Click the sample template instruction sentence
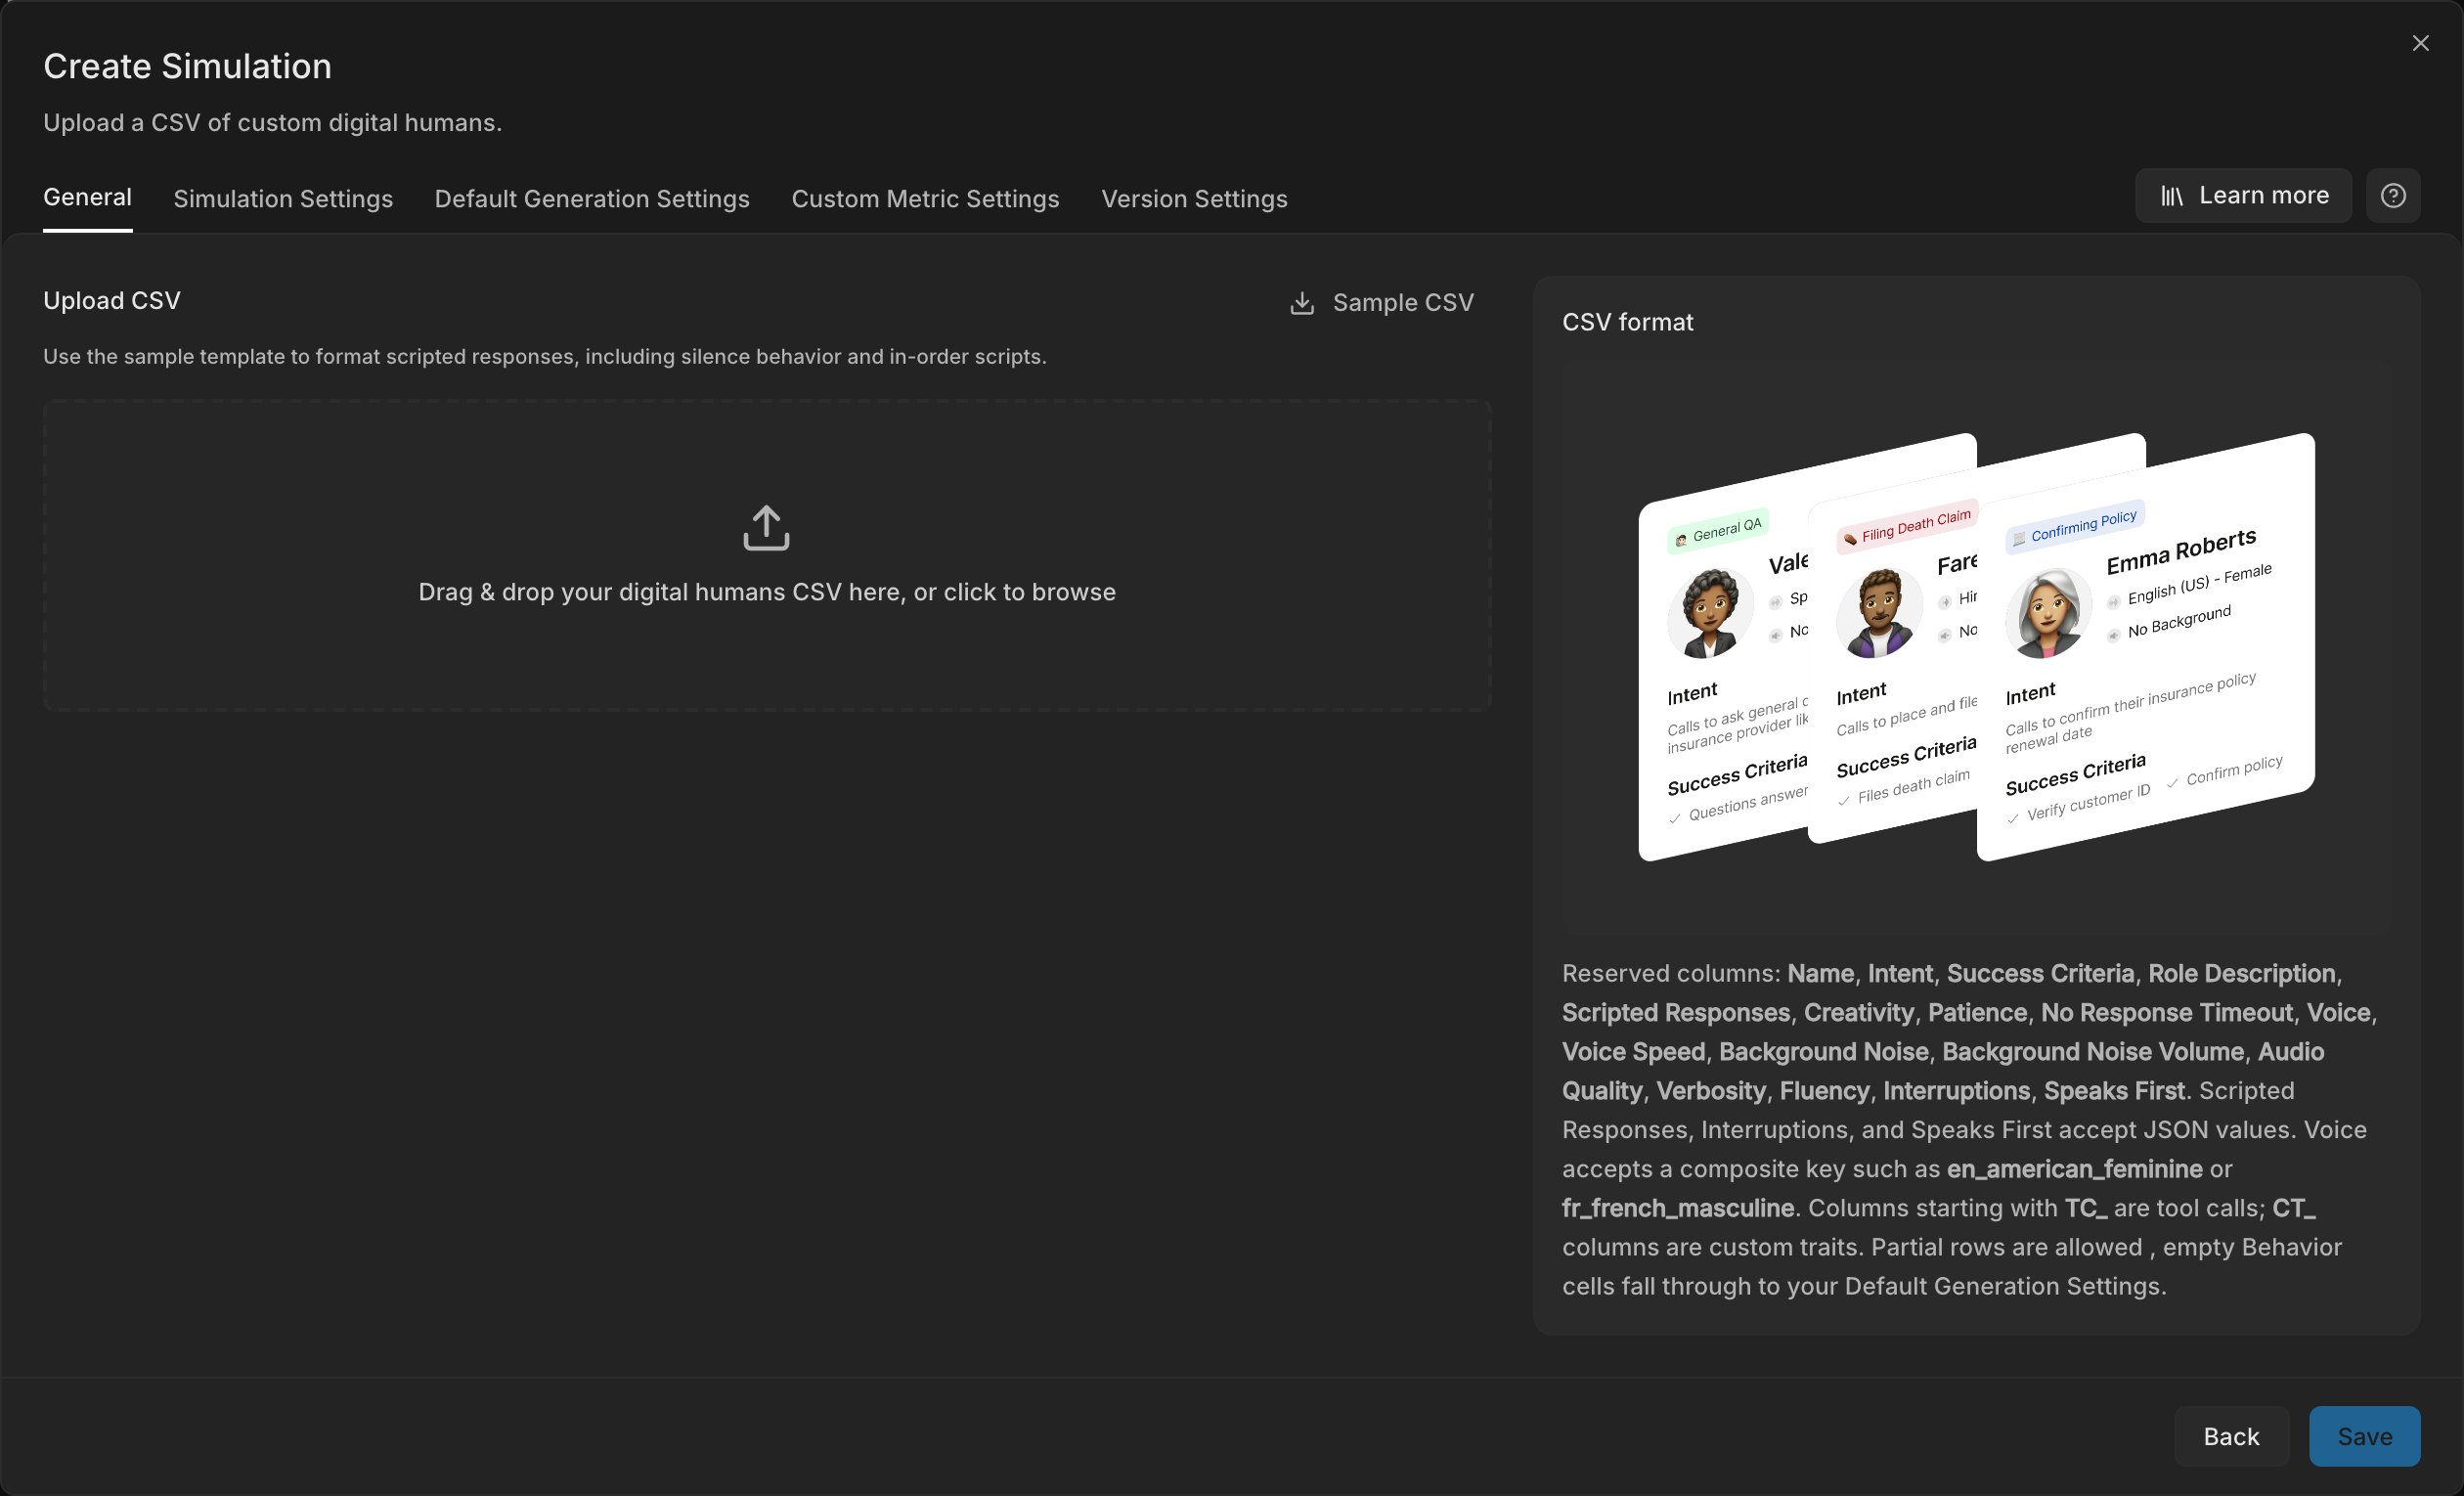Viewport: 2464px width, 1496px height. click(x=544, y=357)
